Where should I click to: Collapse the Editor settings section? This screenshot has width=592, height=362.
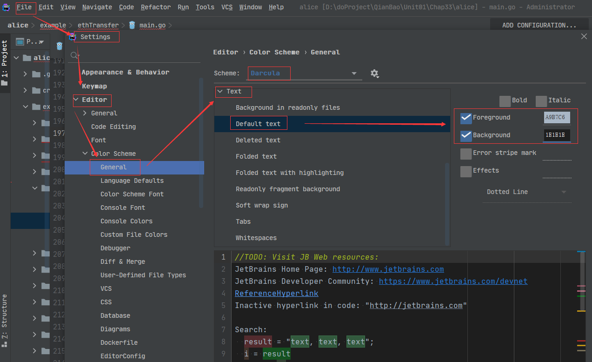[76, 100]
